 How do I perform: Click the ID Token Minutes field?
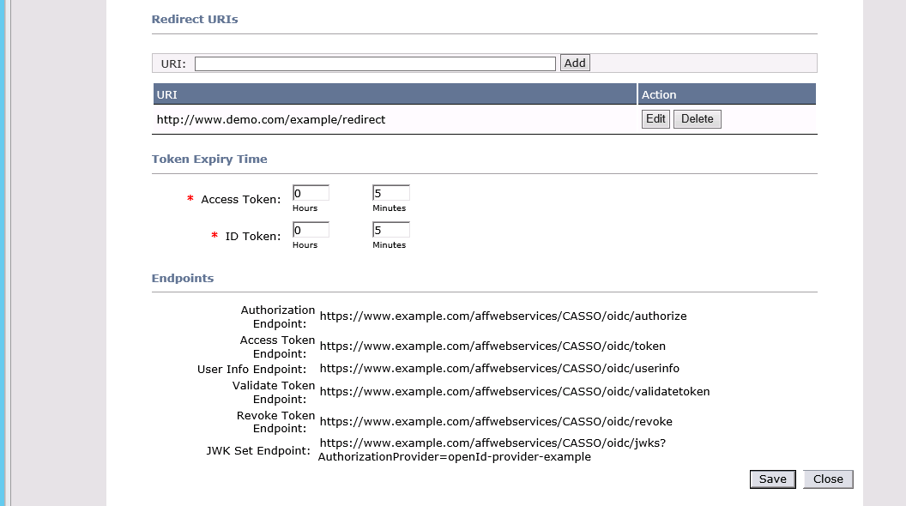pyautogui.click(x=390, y=229)
